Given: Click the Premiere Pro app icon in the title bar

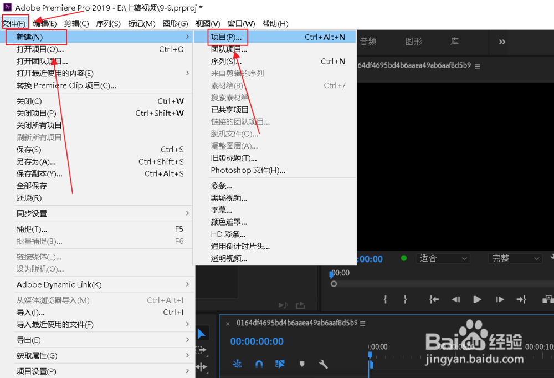Looking at the screenshot, I should (7, 7).
